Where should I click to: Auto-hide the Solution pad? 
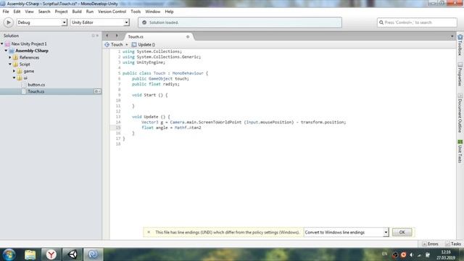tap(93, 36)
